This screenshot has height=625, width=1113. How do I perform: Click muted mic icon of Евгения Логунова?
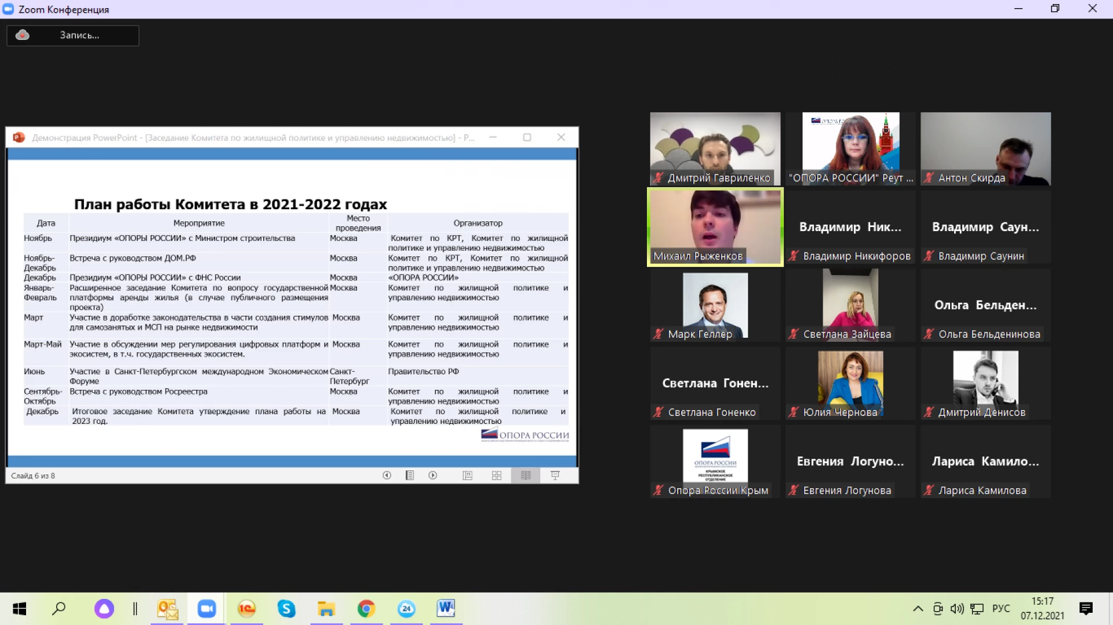point(794,491)
